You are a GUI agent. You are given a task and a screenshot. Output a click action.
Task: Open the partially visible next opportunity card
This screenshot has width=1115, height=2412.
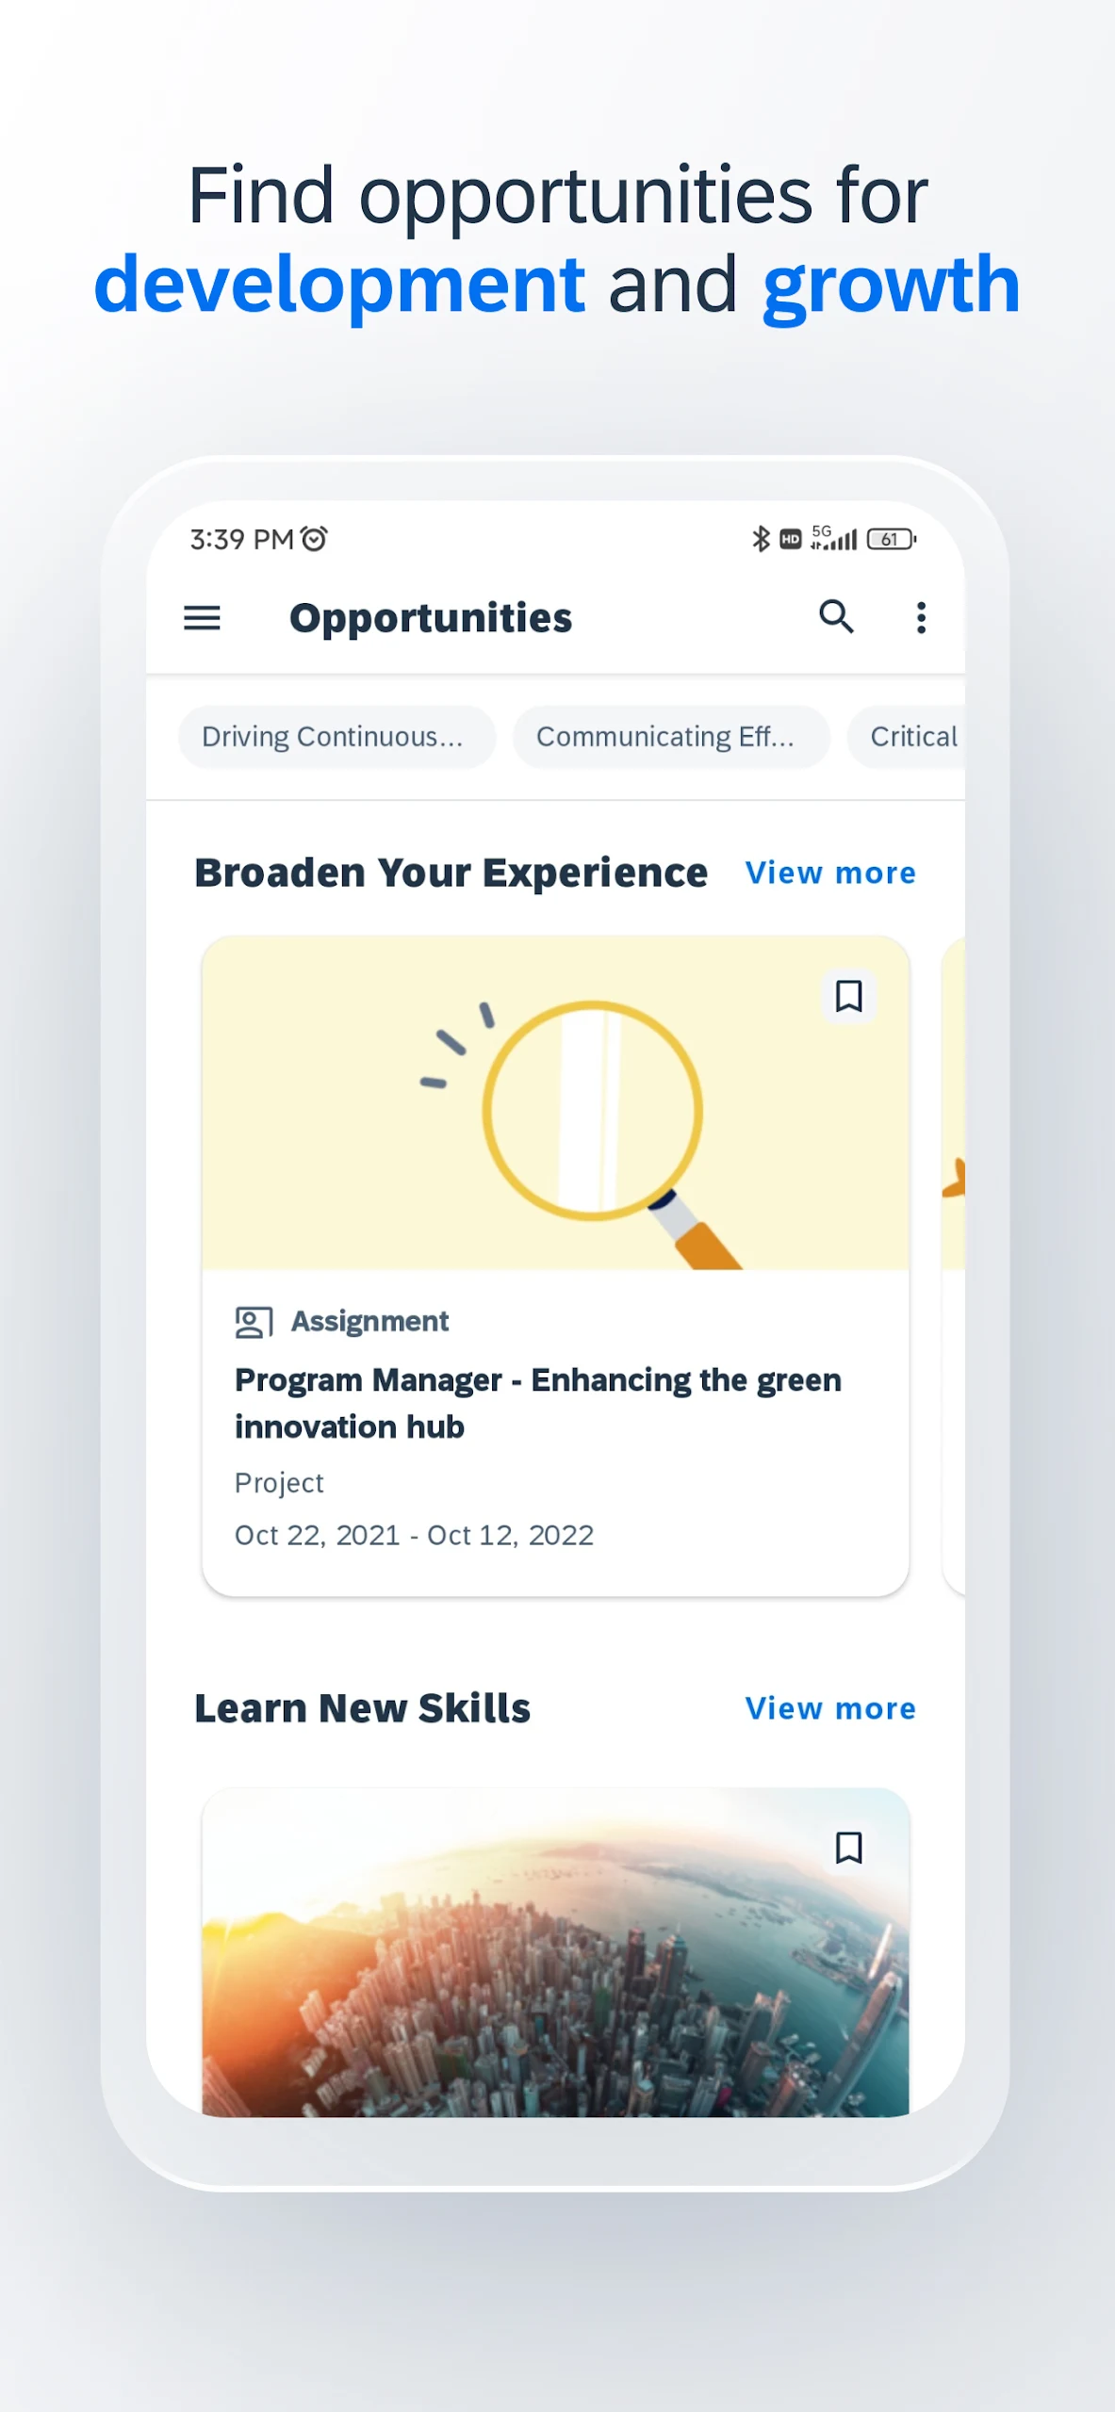[x=953, y=1263]
